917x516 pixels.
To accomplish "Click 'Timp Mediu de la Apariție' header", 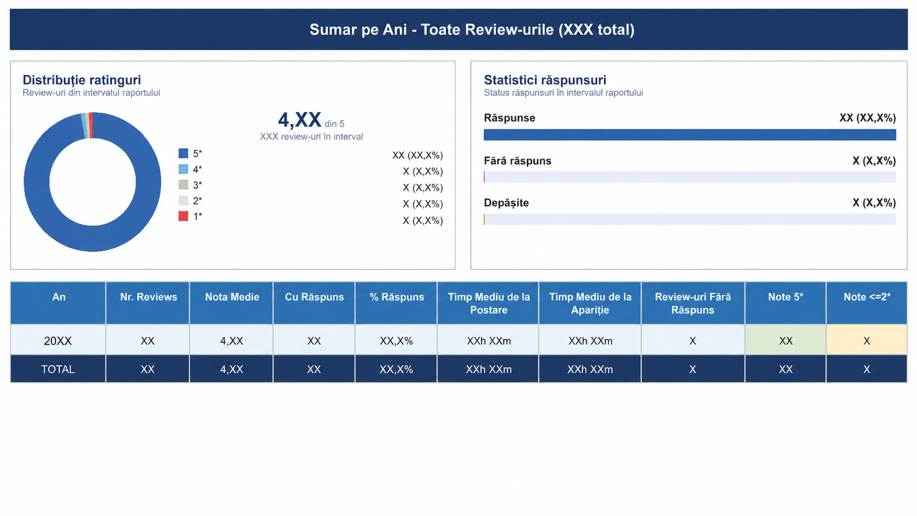I will pos(590,303).
